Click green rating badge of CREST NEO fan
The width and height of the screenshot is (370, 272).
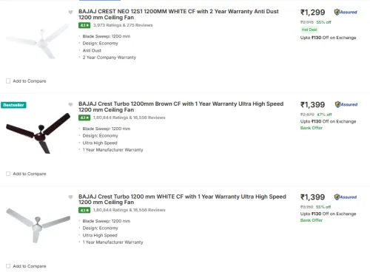(84, 25)
